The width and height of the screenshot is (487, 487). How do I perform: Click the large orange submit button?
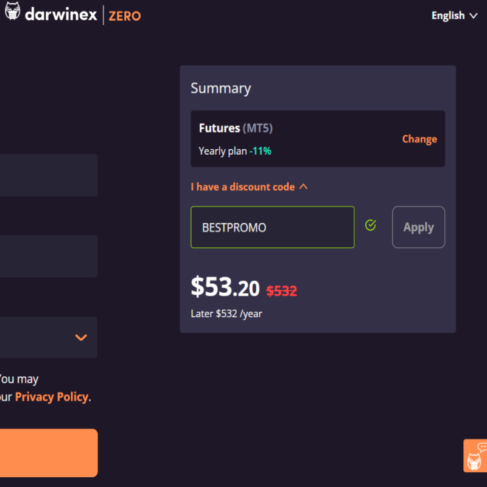pos(49,453)
